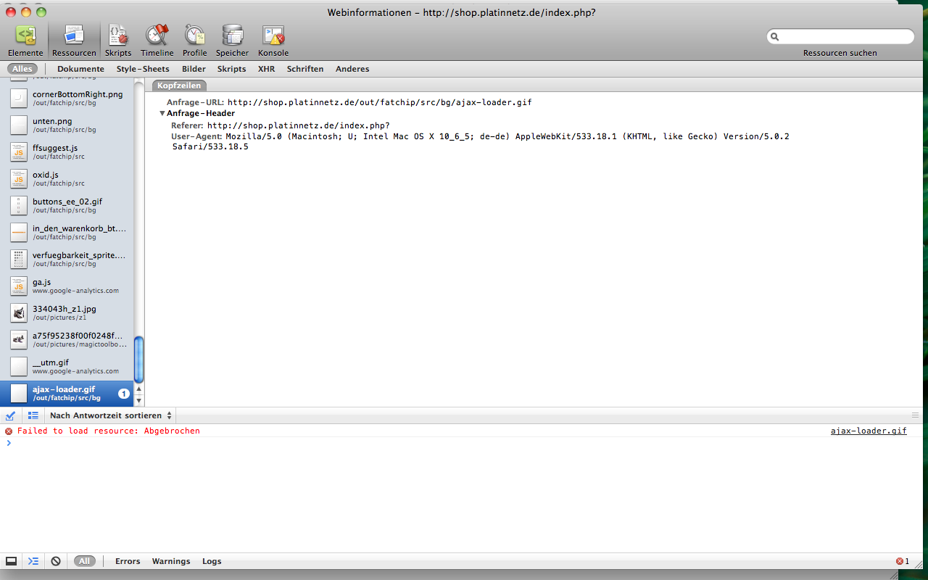Open the ajax-loader.gif console link
Viewport: 928px width, 580px height.
pyautogui.click(x=868, y=431)
